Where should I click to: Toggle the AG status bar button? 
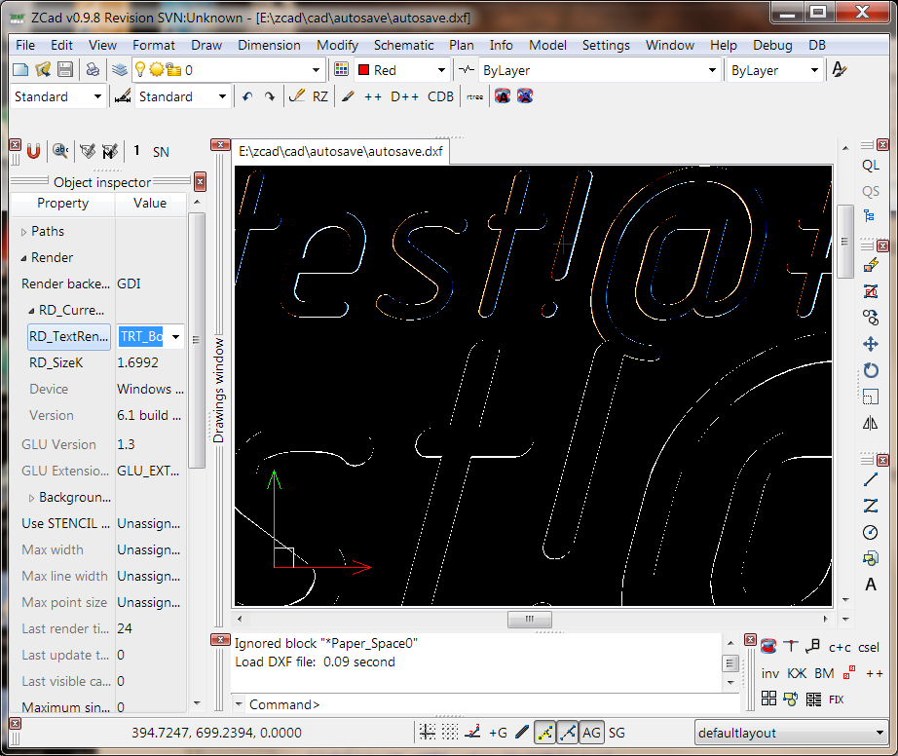pos(591,733)
